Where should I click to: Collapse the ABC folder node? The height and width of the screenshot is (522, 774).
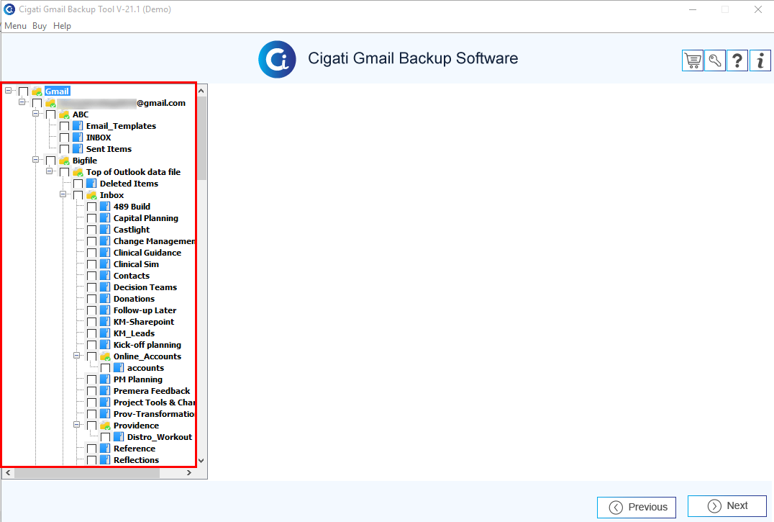[x=35, y=114]
